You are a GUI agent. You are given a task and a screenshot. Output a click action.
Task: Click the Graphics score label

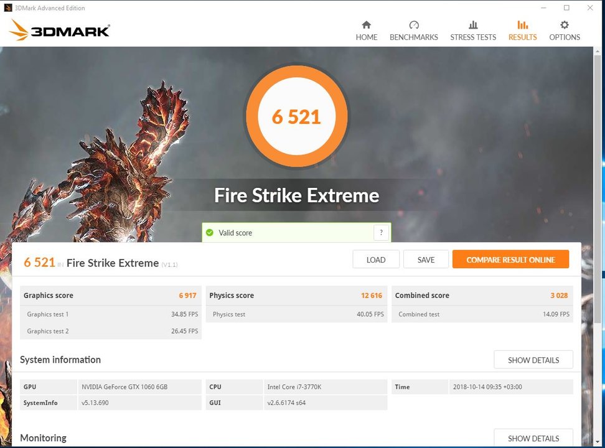coord(48,296)
